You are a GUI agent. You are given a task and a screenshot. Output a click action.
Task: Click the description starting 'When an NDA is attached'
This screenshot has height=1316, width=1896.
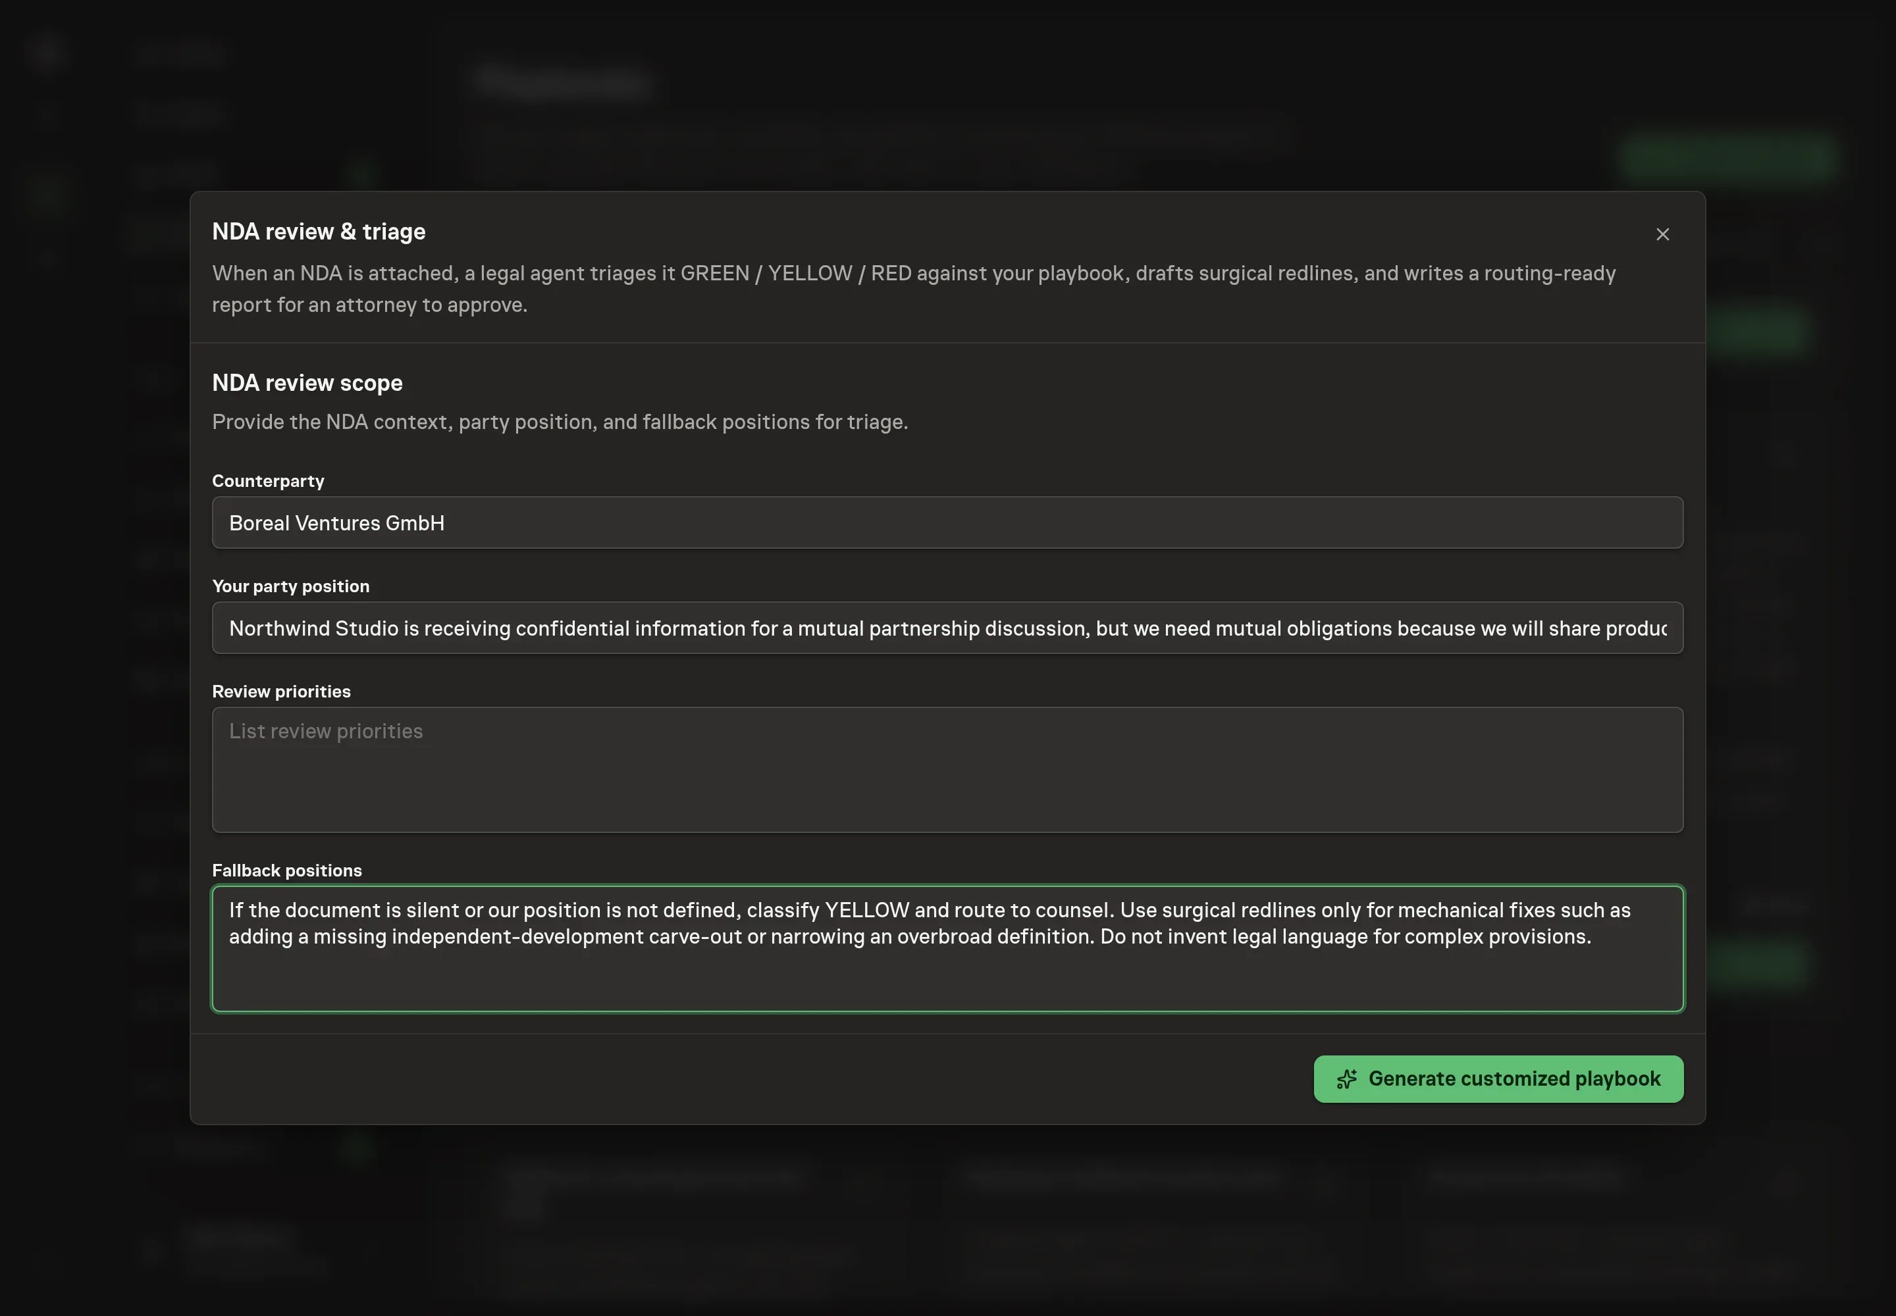[x=913, y=289]
